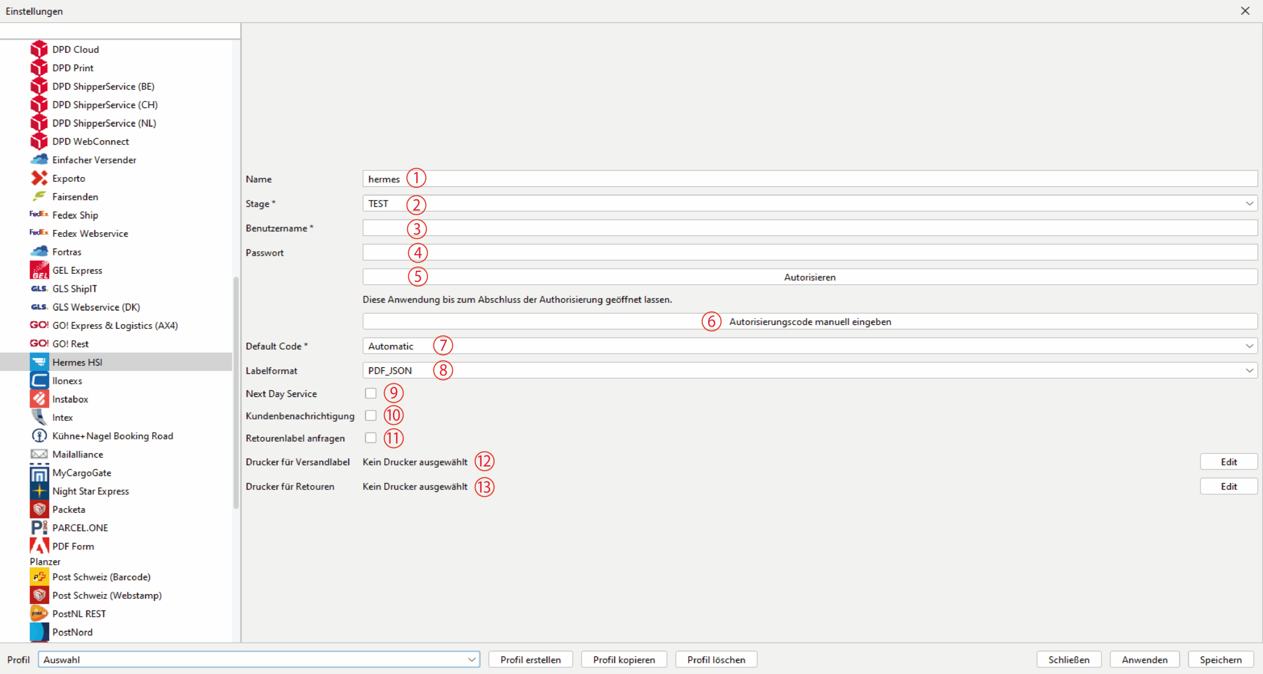
Task: Expand the Default Code dropdown
Action: coord(810,346)
